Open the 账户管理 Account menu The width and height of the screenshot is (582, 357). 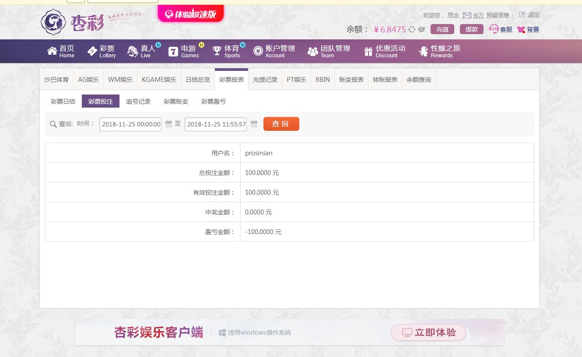[274, 51]
